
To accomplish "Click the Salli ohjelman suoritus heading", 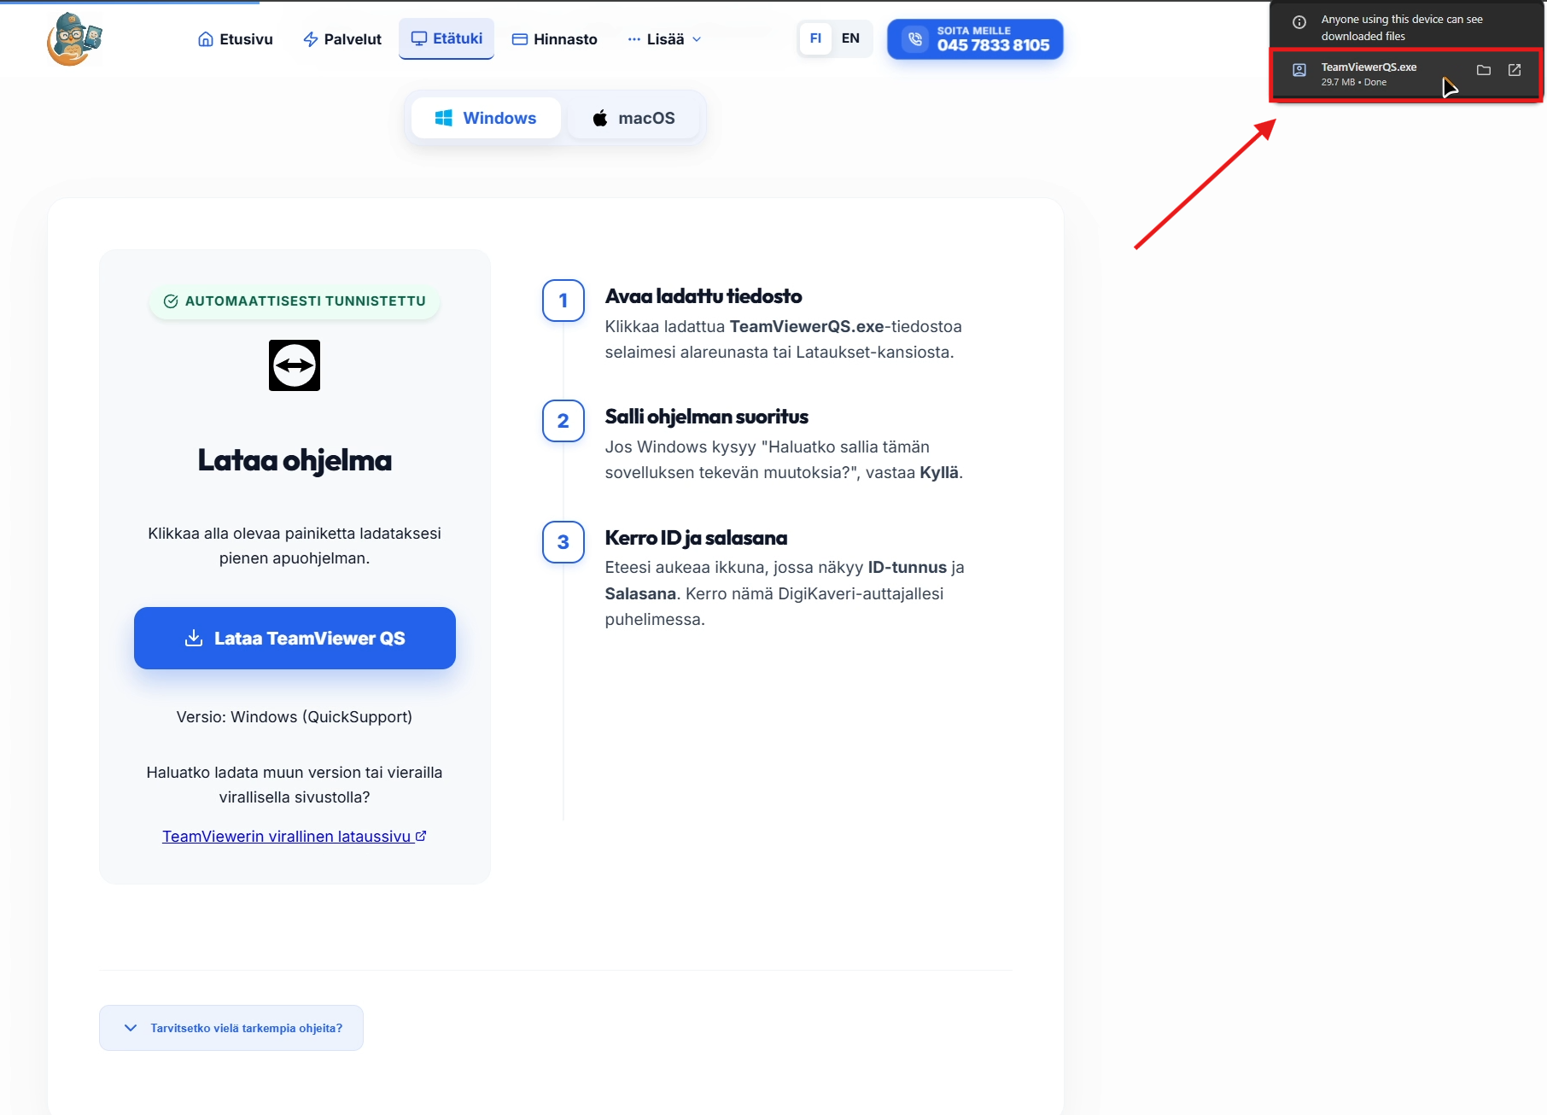I will (x=707, y=417).
